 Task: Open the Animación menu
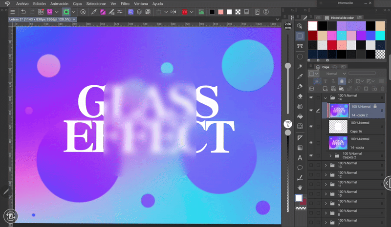click(x=59, y=3)
